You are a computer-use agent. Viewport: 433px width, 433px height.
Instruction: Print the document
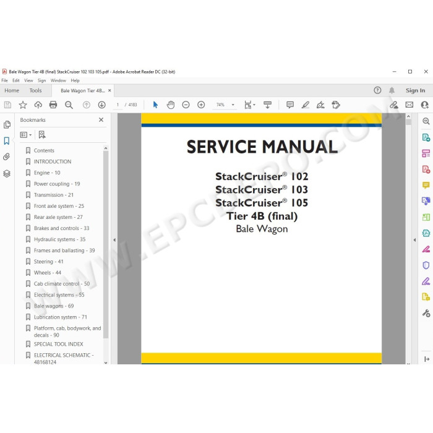coord(53,105)
